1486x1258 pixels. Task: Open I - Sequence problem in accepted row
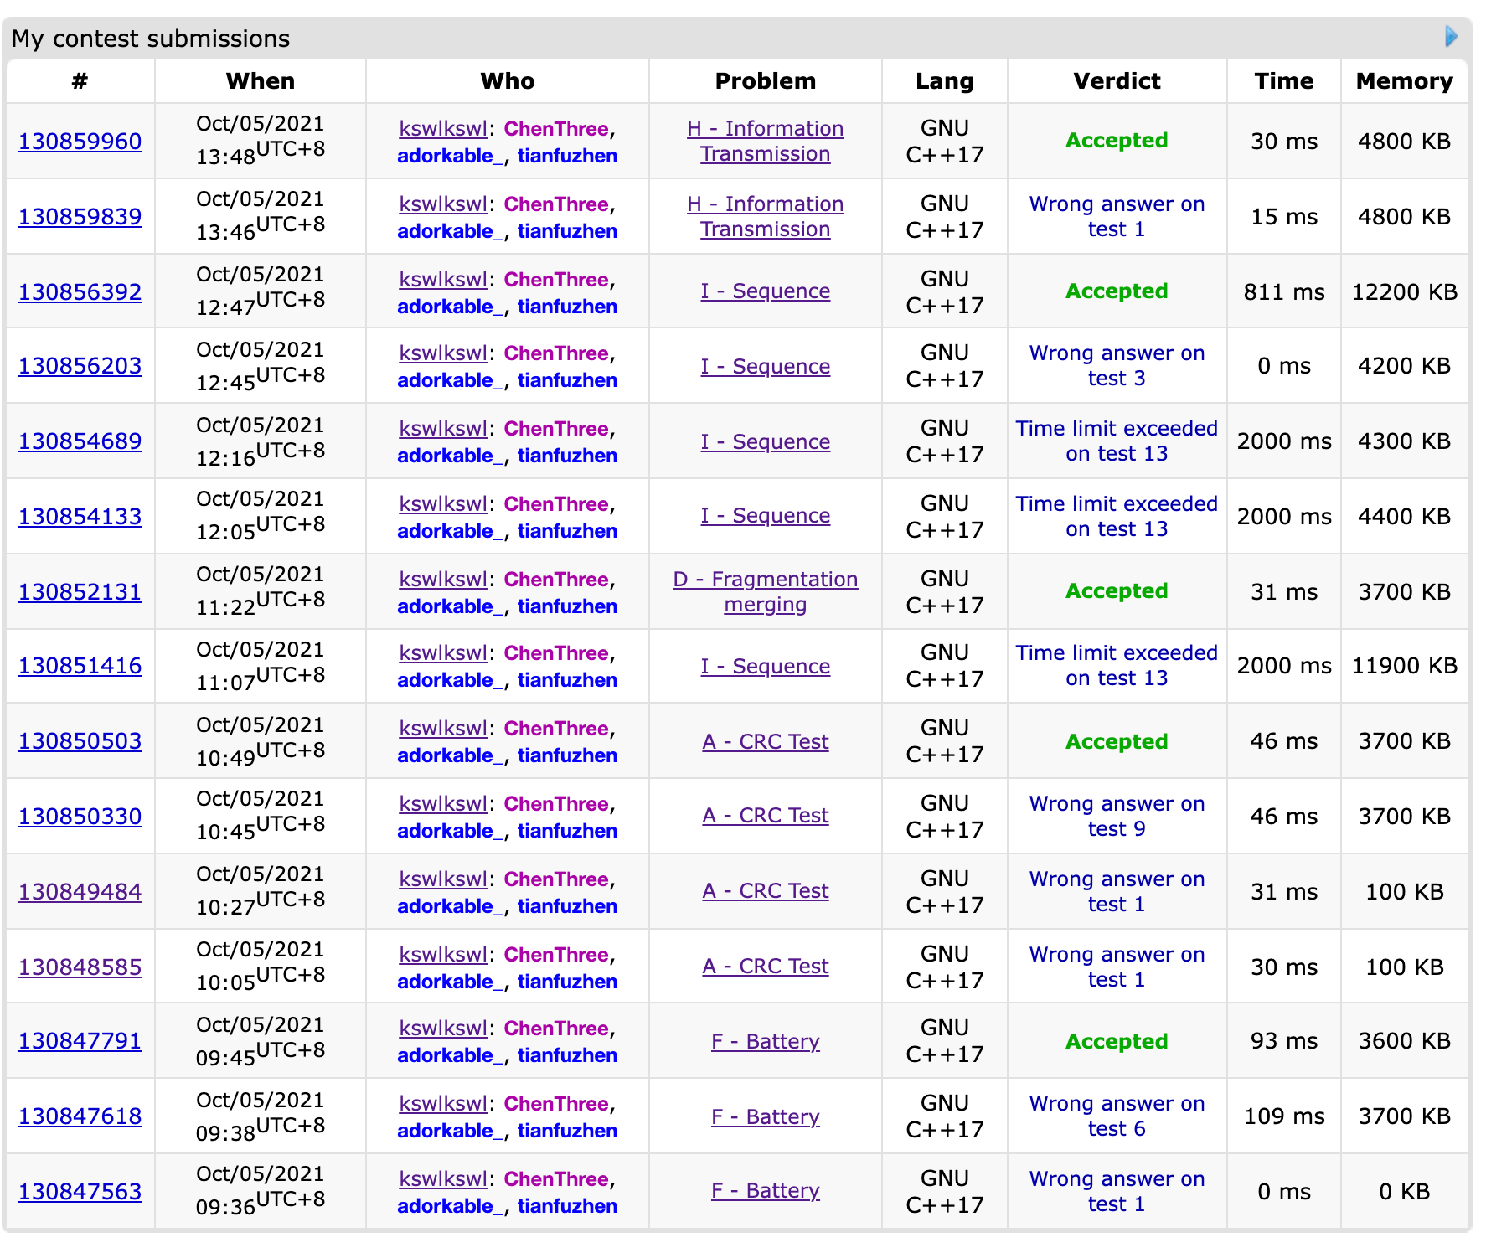(x=765, y=291)
